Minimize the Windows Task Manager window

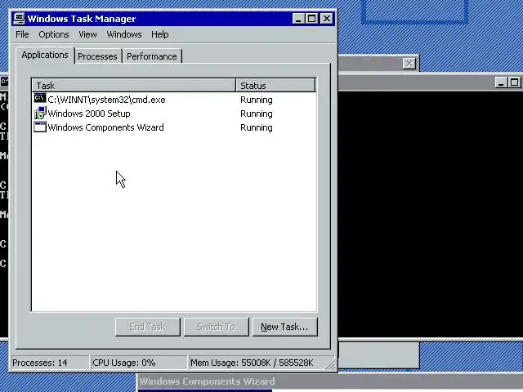point(298,19)
